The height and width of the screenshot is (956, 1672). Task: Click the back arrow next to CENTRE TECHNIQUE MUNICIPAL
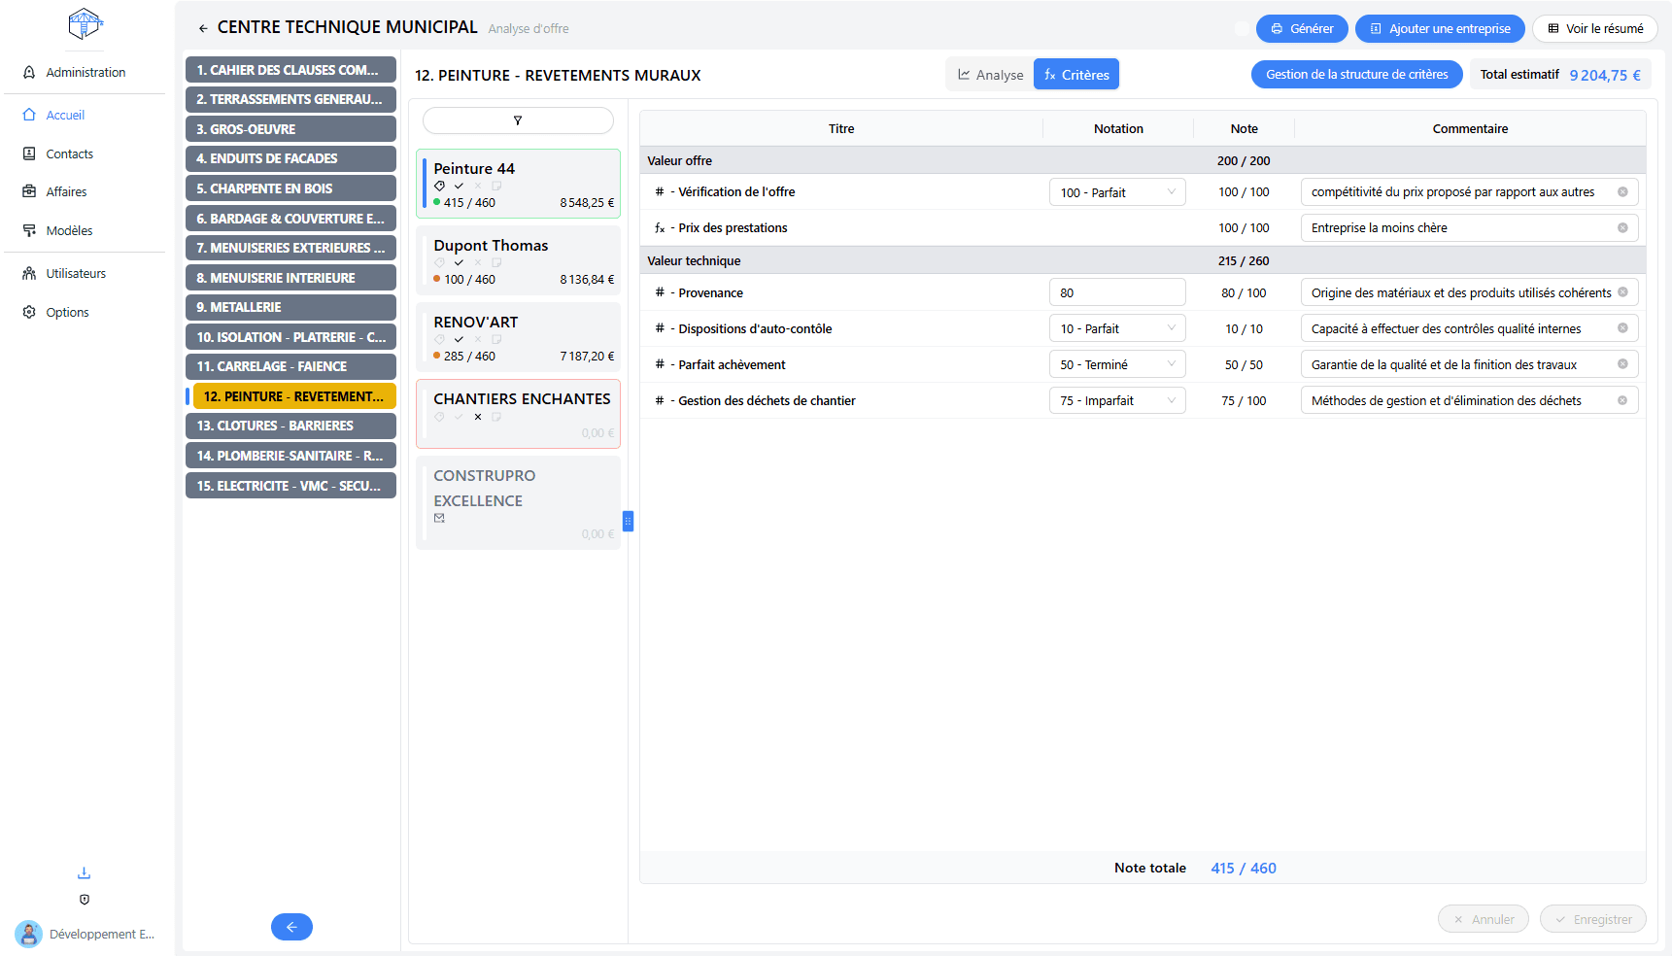click(203, 28)
